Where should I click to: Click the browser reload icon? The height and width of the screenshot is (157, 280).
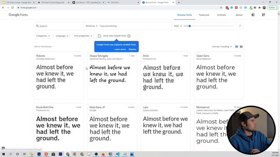(13, 8)
